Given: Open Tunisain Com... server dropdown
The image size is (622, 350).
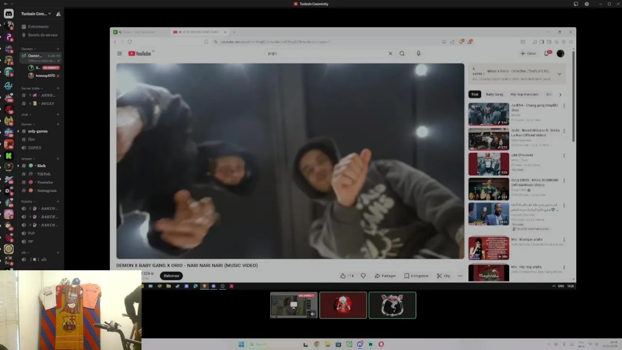Looking at the screenshot, I should 36,14.
